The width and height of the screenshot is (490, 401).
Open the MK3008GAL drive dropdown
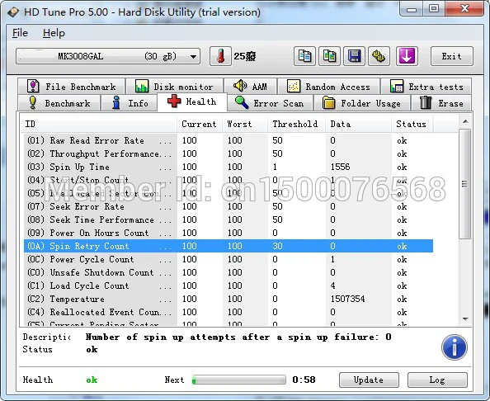[x=108, y=56]
